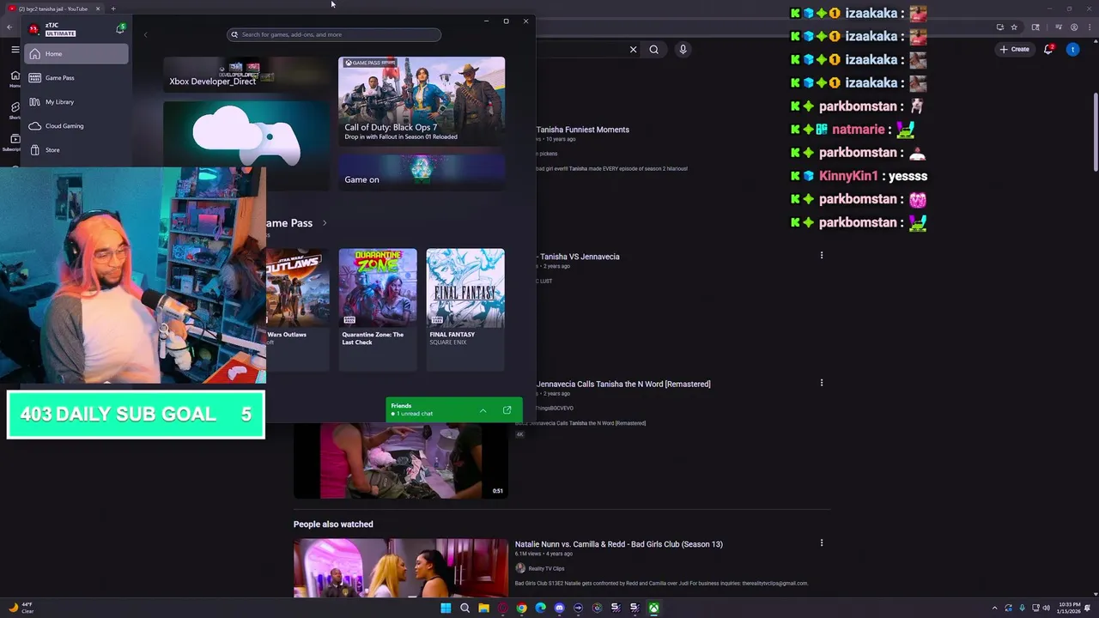Open Natalie Nunn vs. Camilla & Redd title

pos(619,544)
